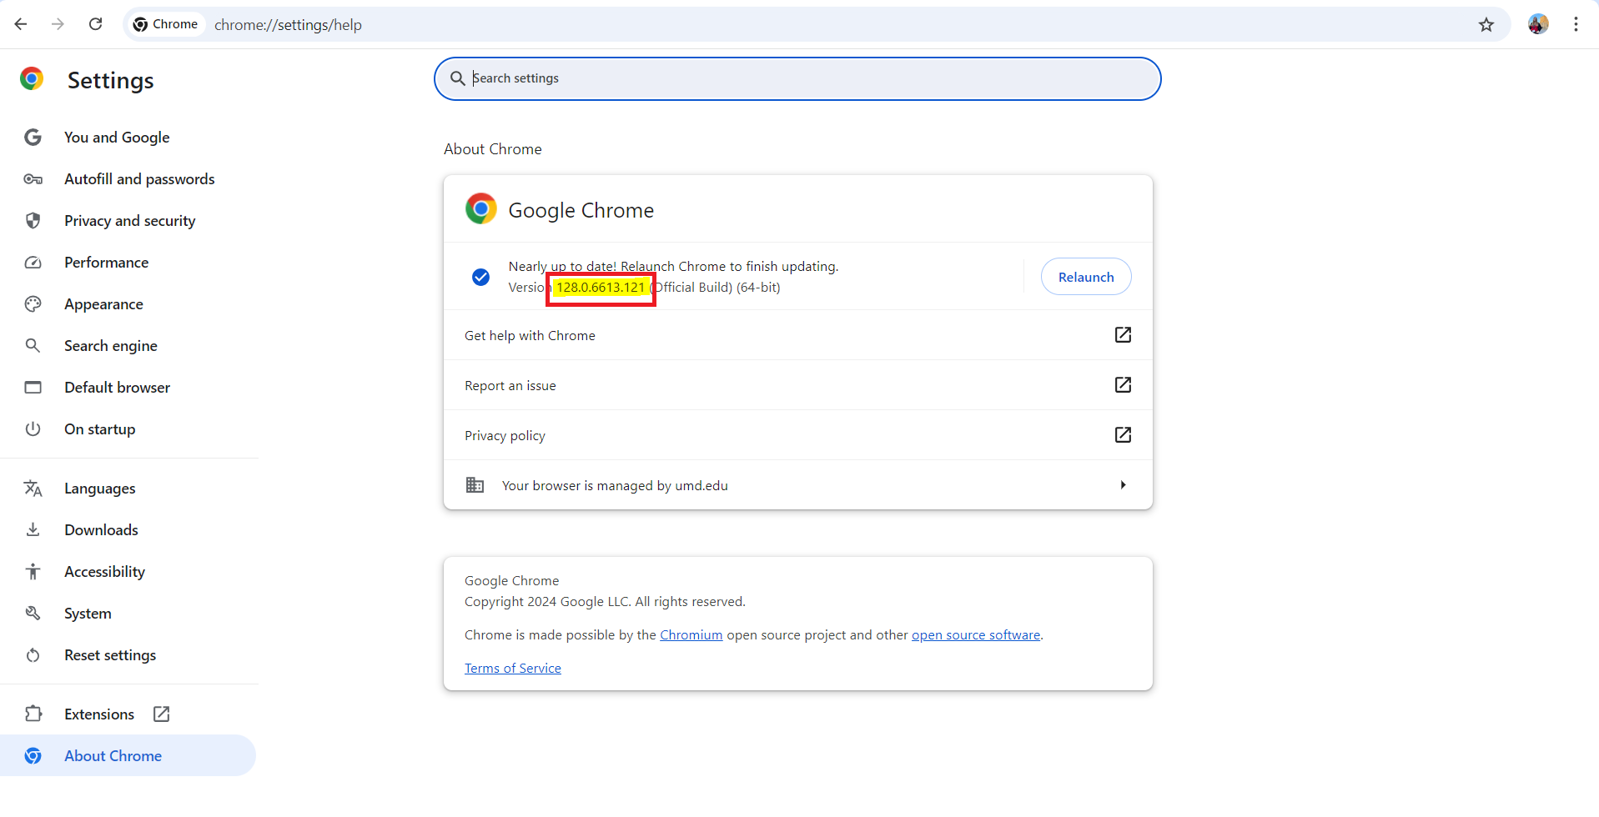This screenshot has height=817, width=1599.
Task: Open the Extensions external link in sidebar
Action: (161, 714)
